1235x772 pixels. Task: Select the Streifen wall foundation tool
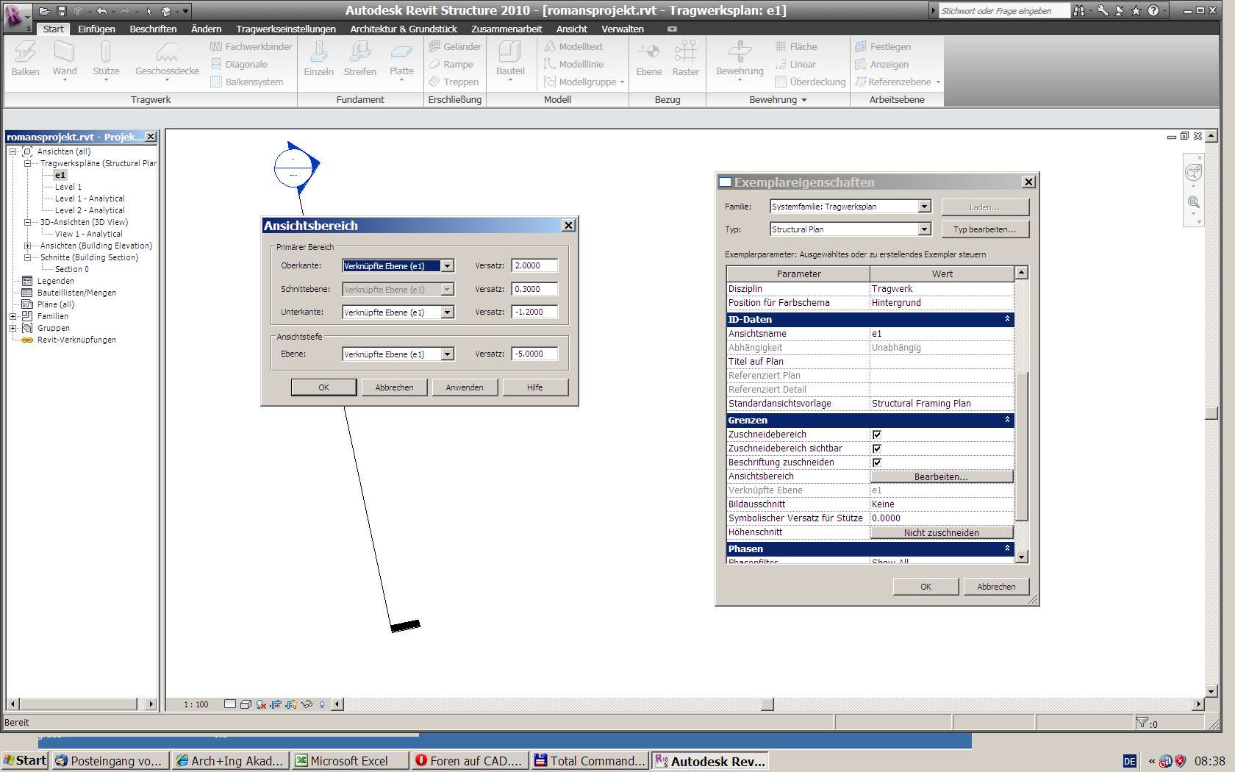(359, 59)
